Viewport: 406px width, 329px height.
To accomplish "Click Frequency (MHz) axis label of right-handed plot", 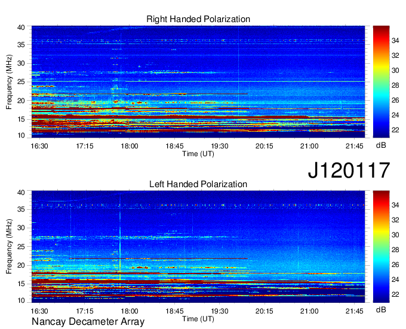I will click(9, 82).
